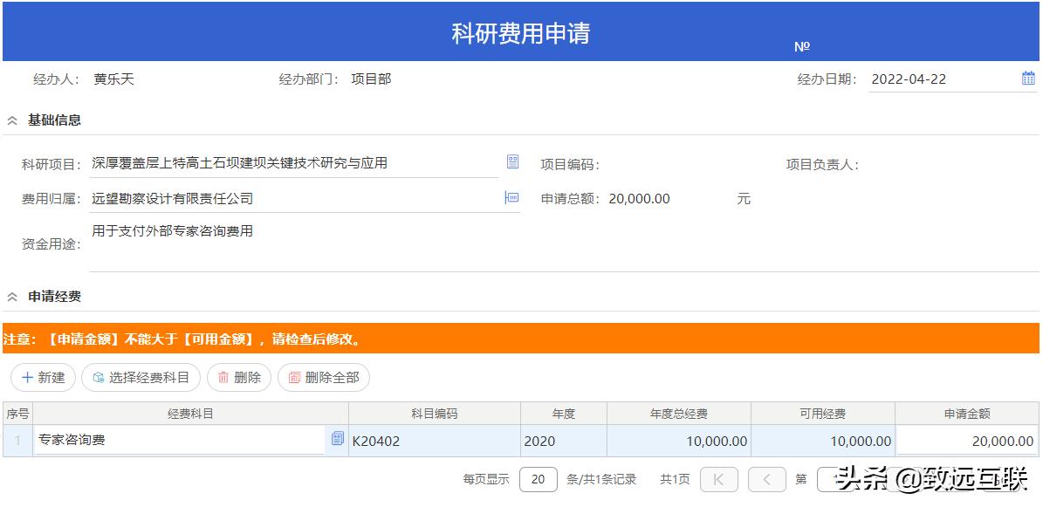Collapse the 申请经费 section
The height and width of the screenshot is (507, 1043).
[x=11, y=296]
